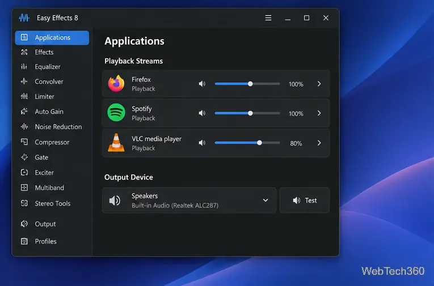The image size is (434, 286).
Task: Click the Profiles sidebar icon
Action: tap(24, 241)
